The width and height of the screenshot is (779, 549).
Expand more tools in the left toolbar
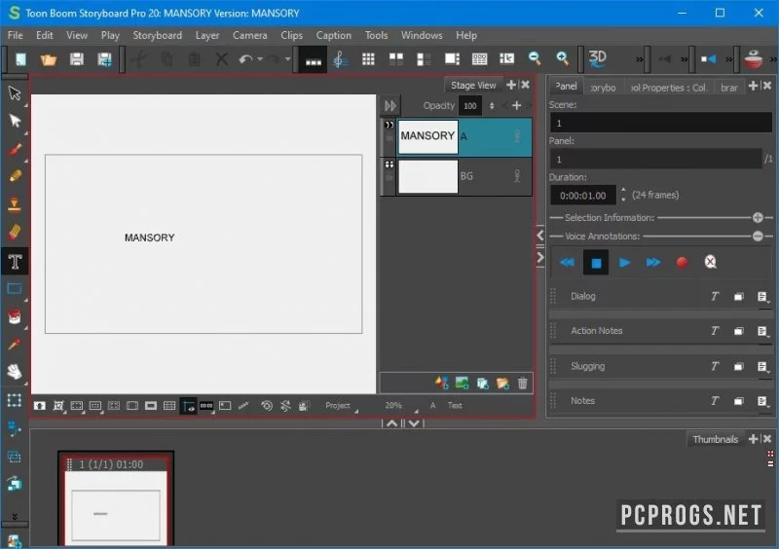click(x=15, y=517)
